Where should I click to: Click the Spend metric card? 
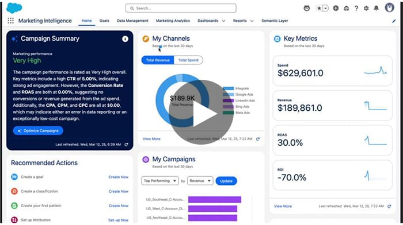point(332,71)
